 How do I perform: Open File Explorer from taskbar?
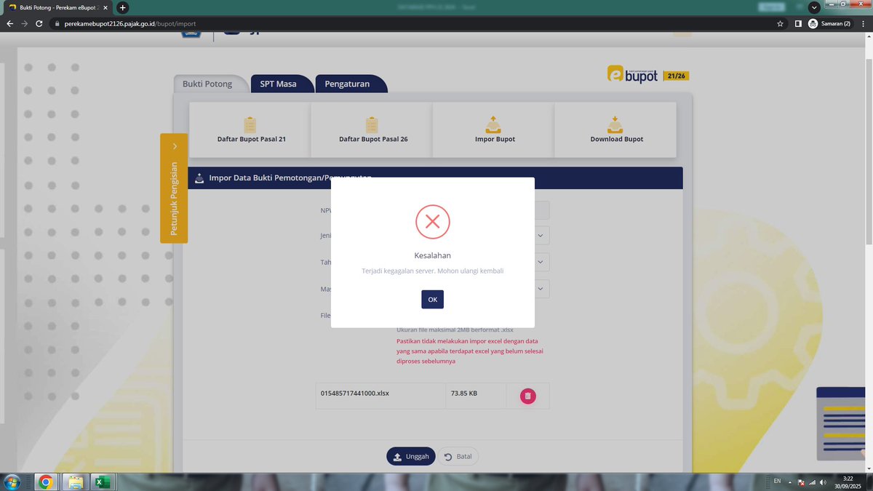(75, 482)
